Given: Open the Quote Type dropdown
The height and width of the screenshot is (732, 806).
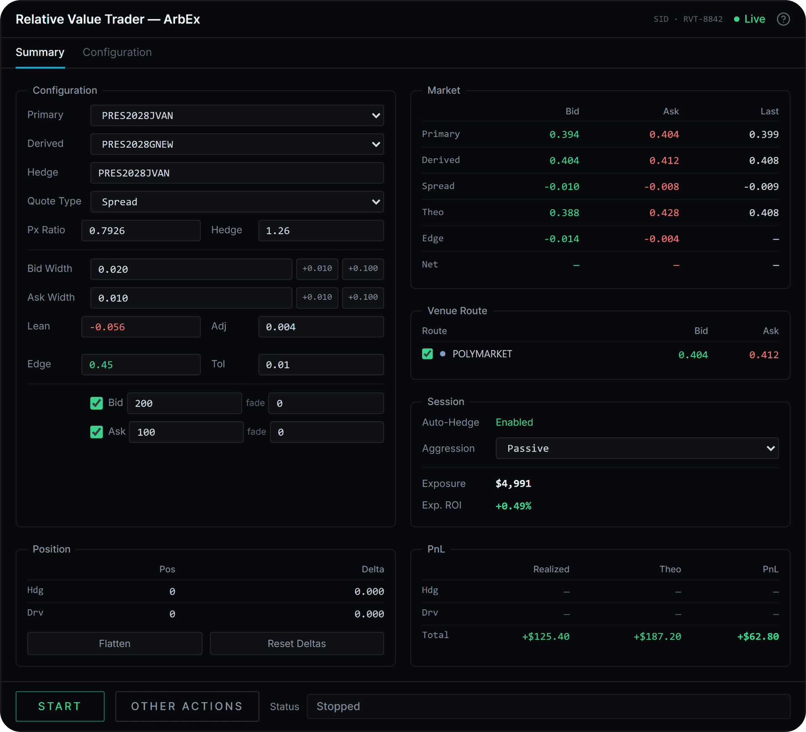Looking at the screenshot, I should [x=237, y=202].
